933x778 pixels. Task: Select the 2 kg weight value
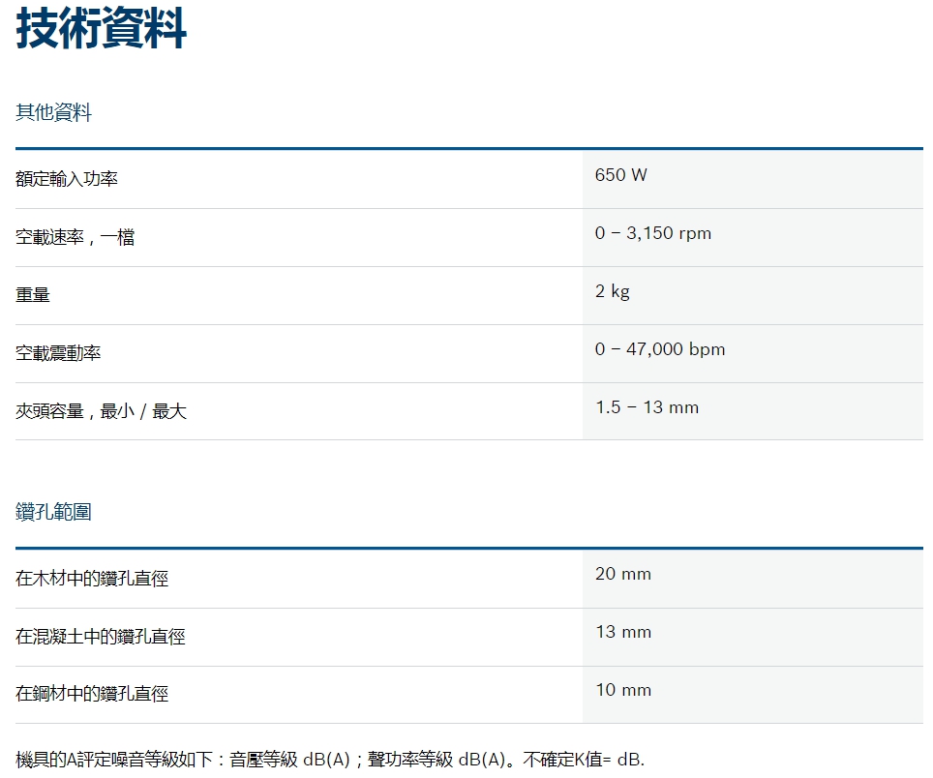click(613, 291)
